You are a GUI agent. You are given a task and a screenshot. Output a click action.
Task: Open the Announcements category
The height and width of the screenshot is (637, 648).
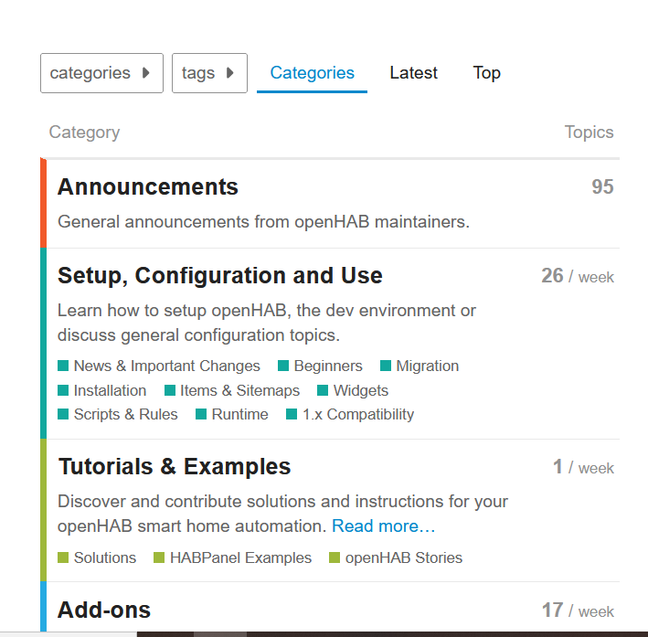click(147, 187)
